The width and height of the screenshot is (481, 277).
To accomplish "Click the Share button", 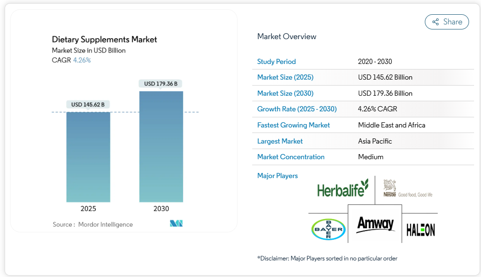I will pyautogui.click(x=446, y=22).
